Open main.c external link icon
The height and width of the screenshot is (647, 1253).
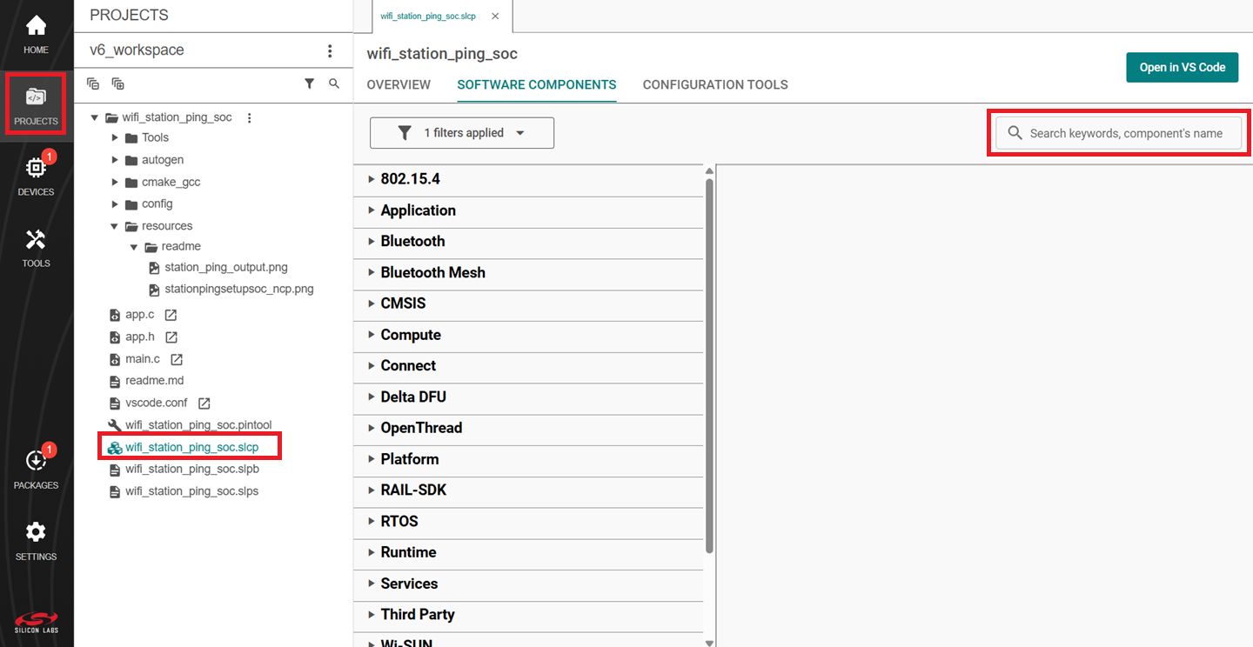[x=177, y=359]
